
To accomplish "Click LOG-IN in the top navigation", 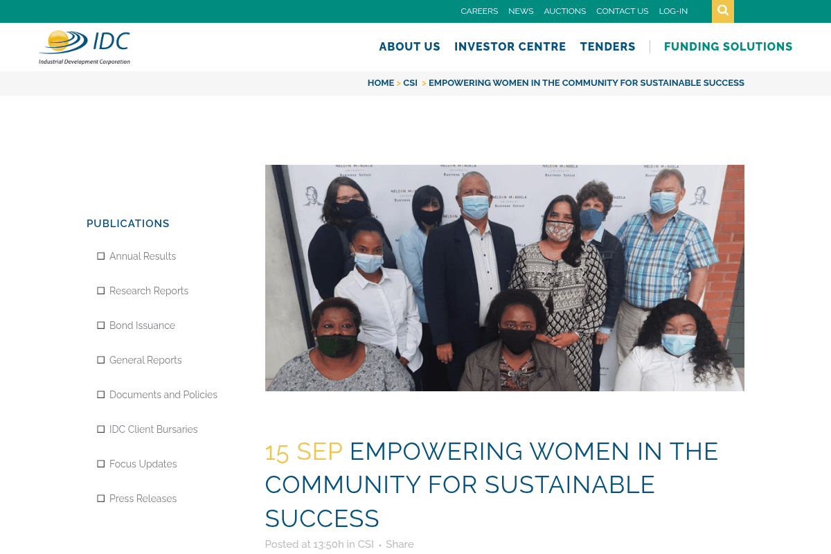I will click(x=673, y=11).
